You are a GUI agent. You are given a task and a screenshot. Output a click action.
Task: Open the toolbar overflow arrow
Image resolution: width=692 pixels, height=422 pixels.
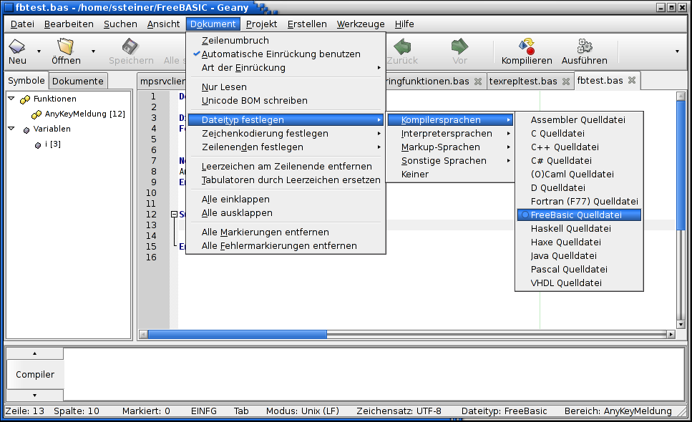click(x=677, y=51)
